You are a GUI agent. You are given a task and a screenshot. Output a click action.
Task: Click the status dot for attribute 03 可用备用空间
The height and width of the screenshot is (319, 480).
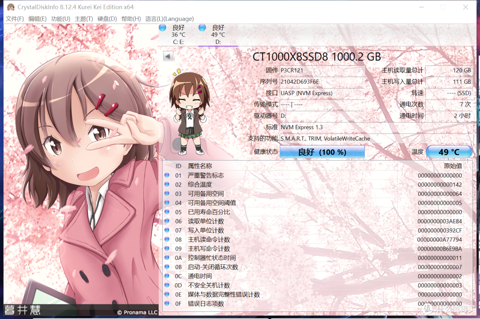(x=167, y=194)
